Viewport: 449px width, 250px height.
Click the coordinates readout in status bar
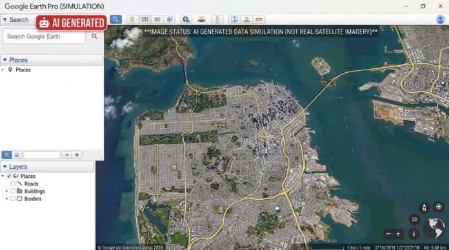tap(397, 247)
